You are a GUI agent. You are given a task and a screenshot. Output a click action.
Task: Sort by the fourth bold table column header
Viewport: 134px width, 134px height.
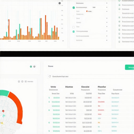click(102, 87)
